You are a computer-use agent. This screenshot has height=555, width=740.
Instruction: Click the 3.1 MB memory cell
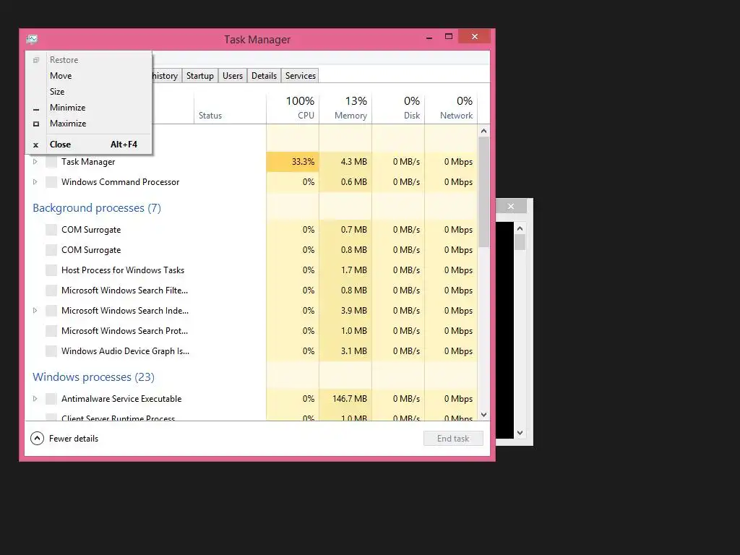click(x=345, y=352)
